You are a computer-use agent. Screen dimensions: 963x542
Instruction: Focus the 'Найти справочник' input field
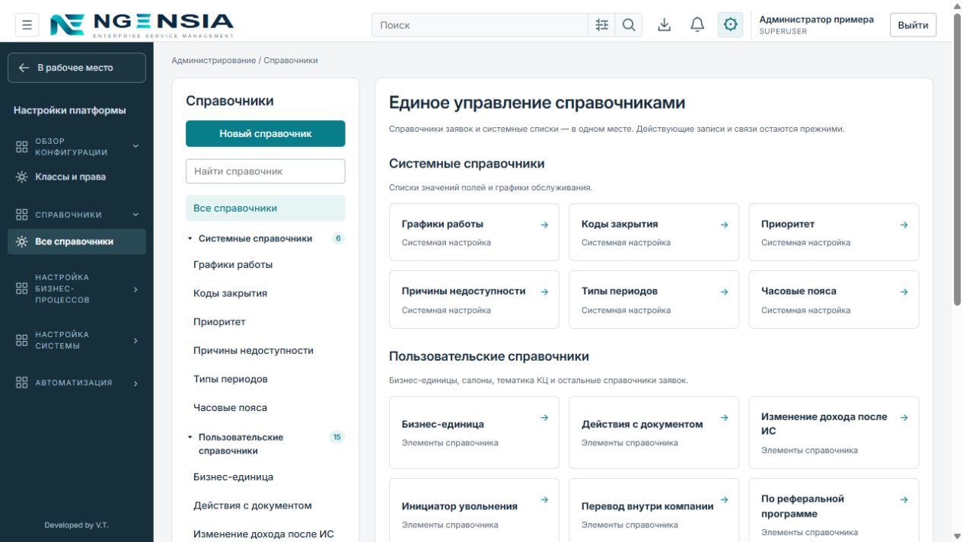pos(265,171)
